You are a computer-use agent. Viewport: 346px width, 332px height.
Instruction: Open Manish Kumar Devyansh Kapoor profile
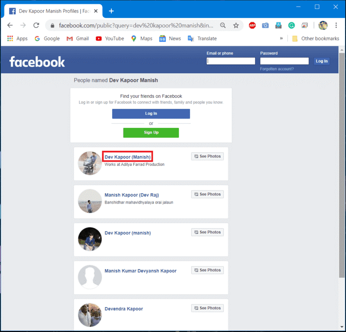(x=141, y=271)
